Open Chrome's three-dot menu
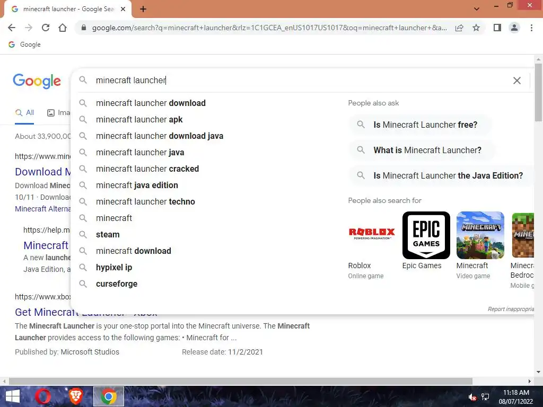 coord(531,28)
